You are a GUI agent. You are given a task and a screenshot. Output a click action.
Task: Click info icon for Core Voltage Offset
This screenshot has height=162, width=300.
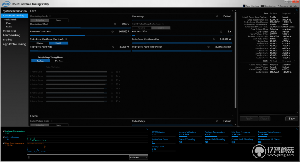(x=115, y=24)
